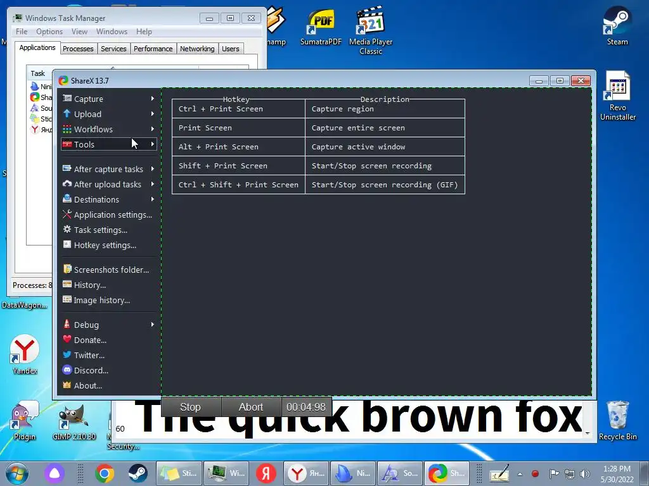This screenshot has width=649, height=486.
Task: Open the Tools menu in ShareX
Action: tap(108, 144)
